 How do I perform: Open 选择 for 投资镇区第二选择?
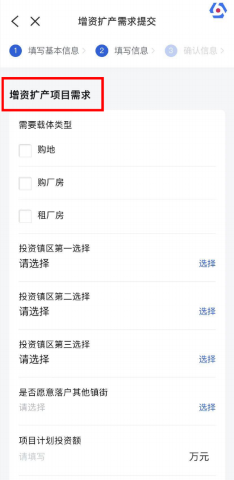point(207,312)
